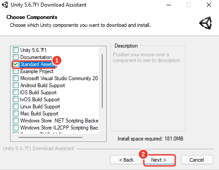Click the large Unity logo in header
Viewport: 219px width, 170px height.
[x=206, y=23]
